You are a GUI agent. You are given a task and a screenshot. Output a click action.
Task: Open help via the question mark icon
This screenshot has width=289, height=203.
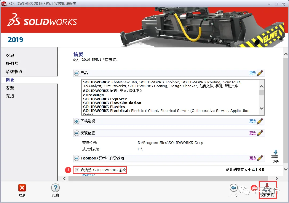(x=55, y=188)
